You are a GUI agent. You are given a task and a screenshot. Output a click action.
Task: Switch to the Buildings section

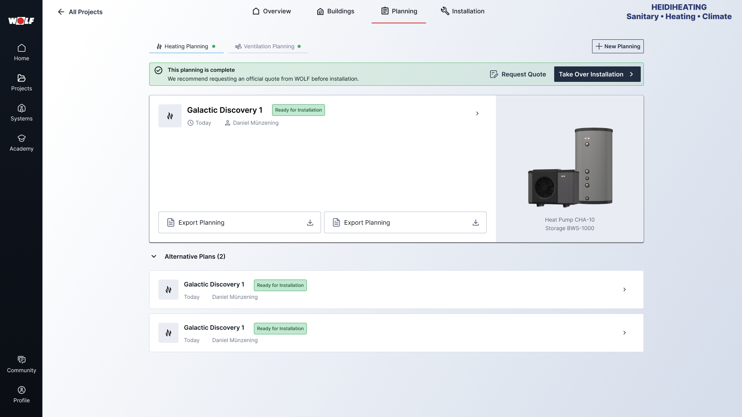[335, 11]
